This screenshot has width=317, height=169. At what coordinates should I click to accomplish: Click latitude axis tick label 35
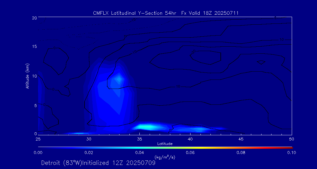point(139,139)
